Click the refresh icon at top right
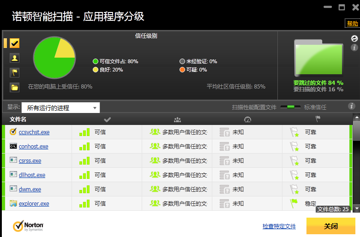Screen dimensions: 360x237 tap(354, 38)
